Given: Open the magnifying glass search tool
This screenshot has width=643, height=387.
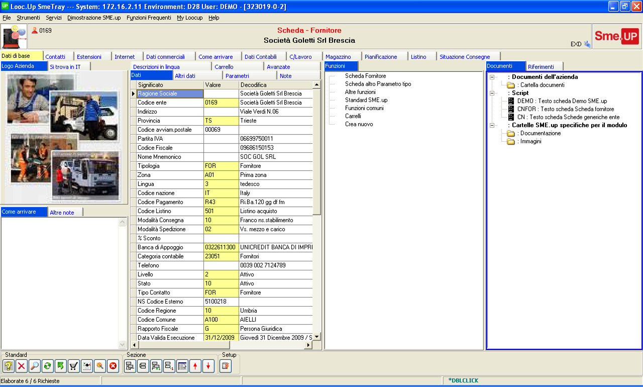Looking at the screenshot, I should [x=34, y=366].
